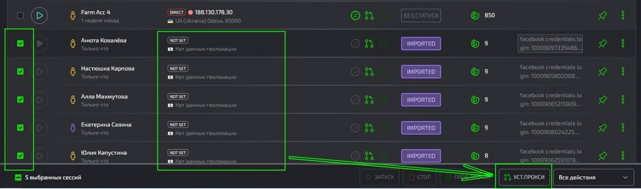Viewport: 641px width, 189px height.
Task: Open the 'Все действия' dropdown
Action: coord(593,177)
